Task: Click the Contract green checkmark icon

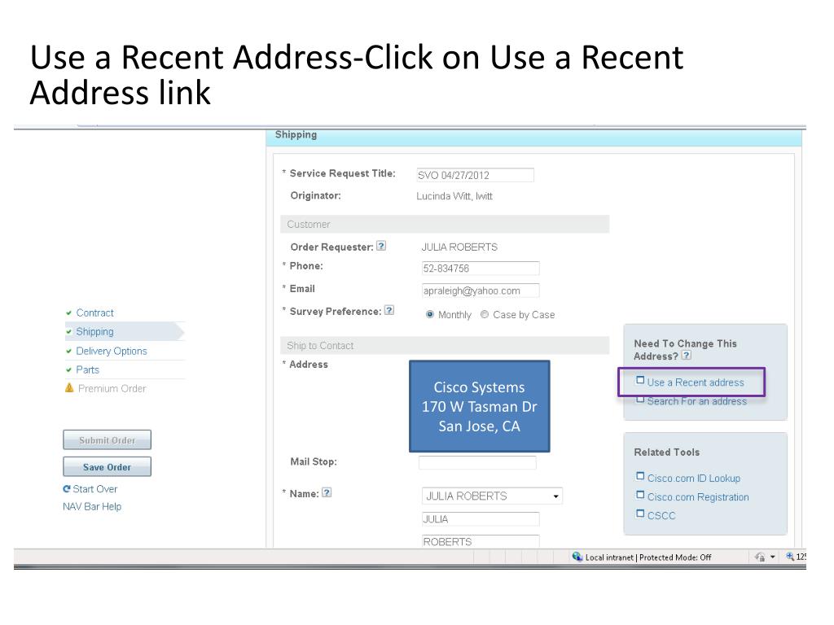Action: (x=68, y=313)
